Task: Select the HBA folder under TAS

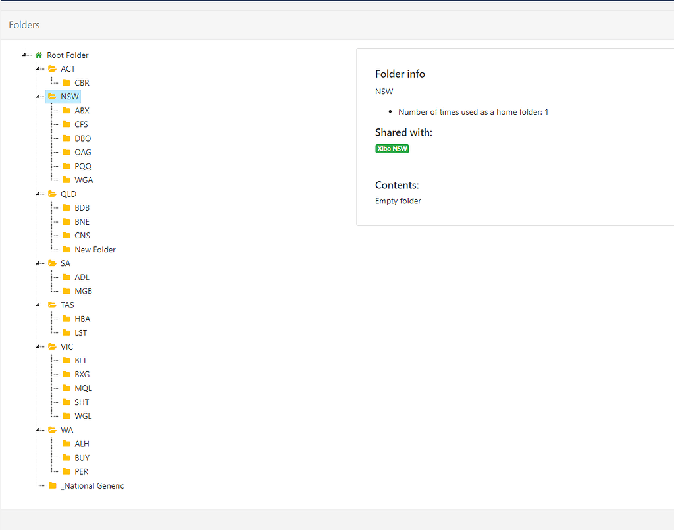Action: pos(81,319)
